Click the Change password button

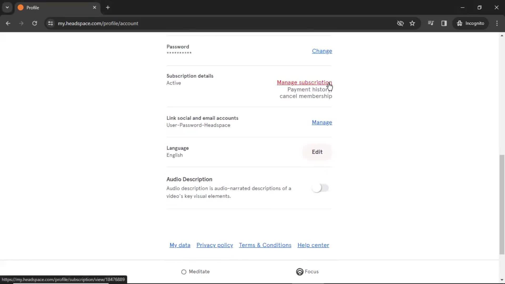pyautogui.click(x=321, y=51)
